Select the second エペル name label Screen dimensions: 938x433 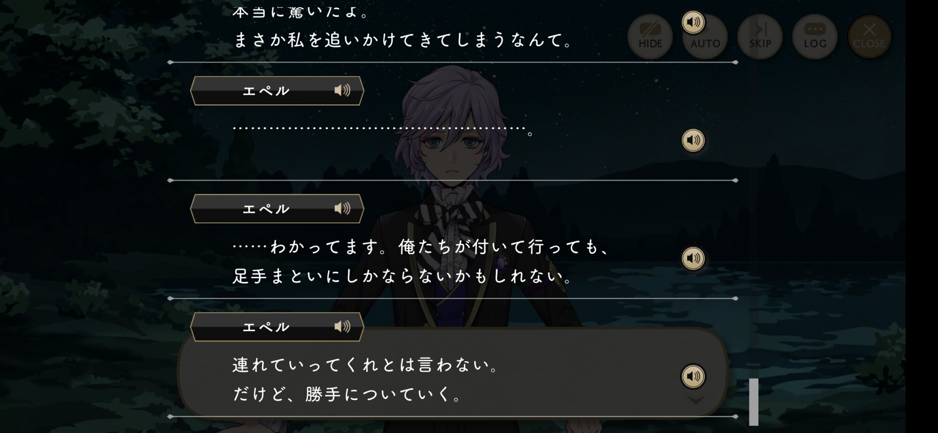point(266,209)
